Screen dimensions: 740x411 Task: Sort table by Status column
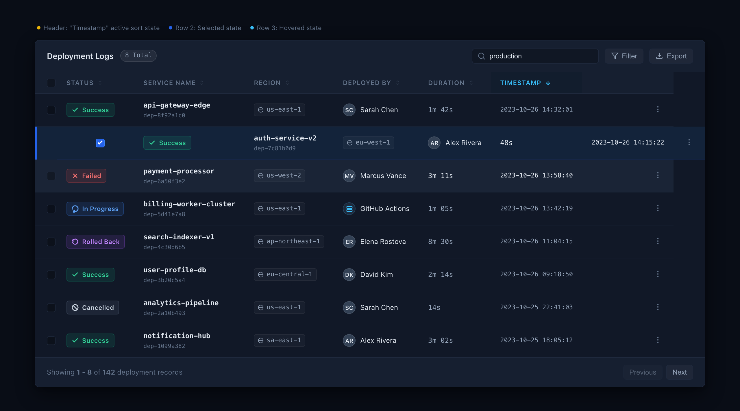[x=84, y=83]
